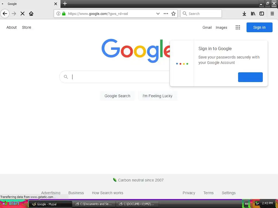Open the Advertising footer link

(x=51, y=193)
